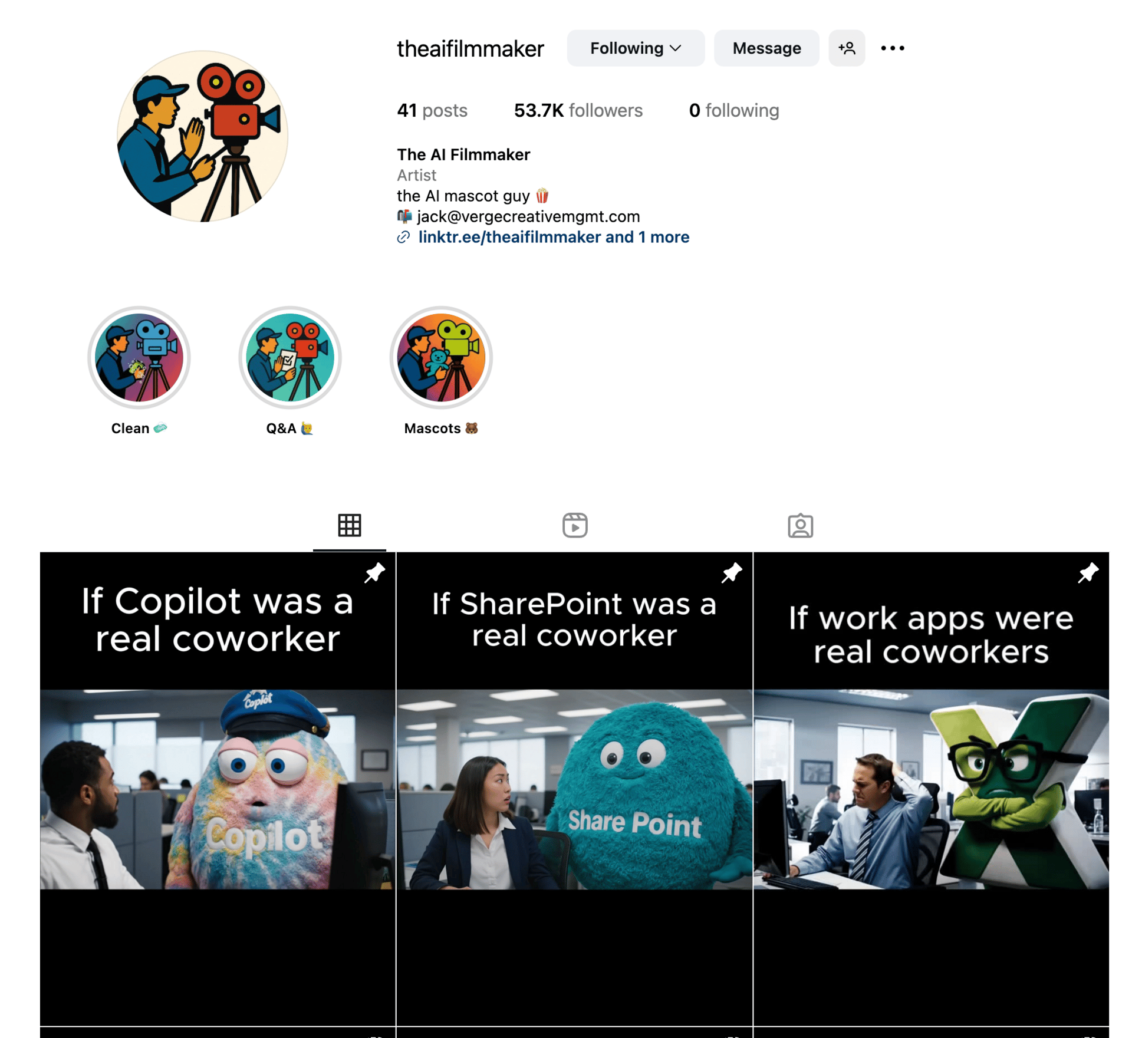Image resolution: width=1132 pixels, height=1038 pixels.
Task: Open the Copilot real coworker post
Action: (x=218, y=789)
